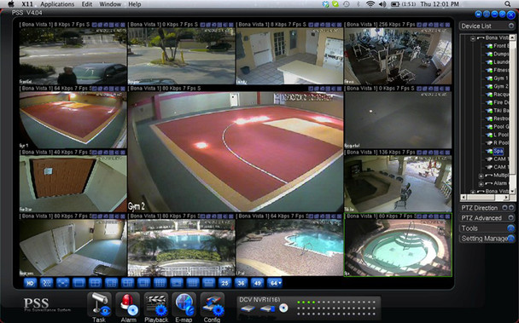The image size is (519, 323).
Task: Click device list horizontal scrollbar right arrow
Action: click(507, 198)
